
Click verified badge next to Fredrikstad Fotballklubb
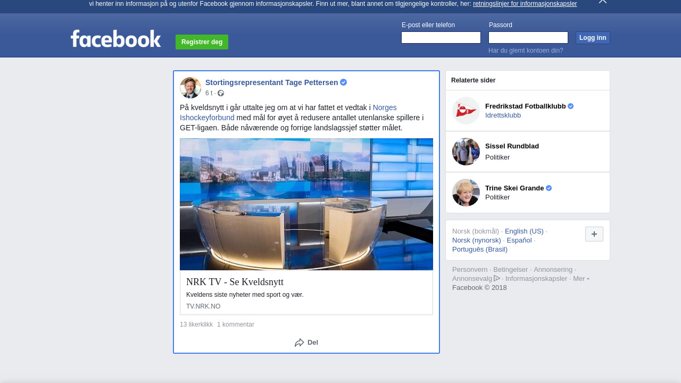pos(571,106)
